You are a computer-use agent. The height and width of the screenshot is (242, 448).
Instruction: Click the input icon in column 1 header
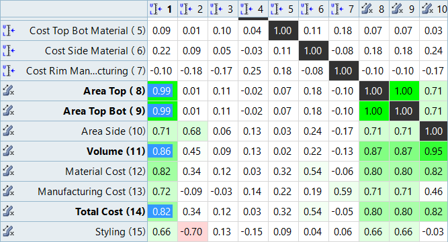pos(156,9)
